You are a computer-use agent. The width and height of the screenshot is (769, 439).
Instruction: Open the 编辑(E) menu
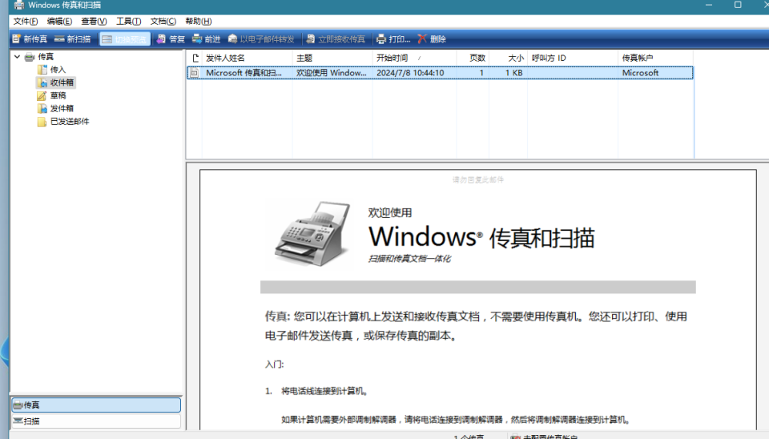(x=59, y=21)
